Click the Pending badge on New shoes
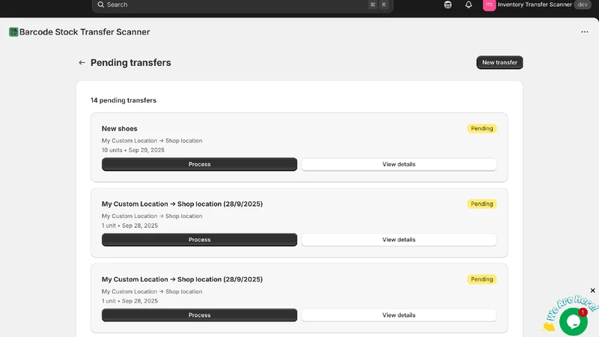Image resolution: width=599 pixels, height=337 pixels. (x=481, y=128)
